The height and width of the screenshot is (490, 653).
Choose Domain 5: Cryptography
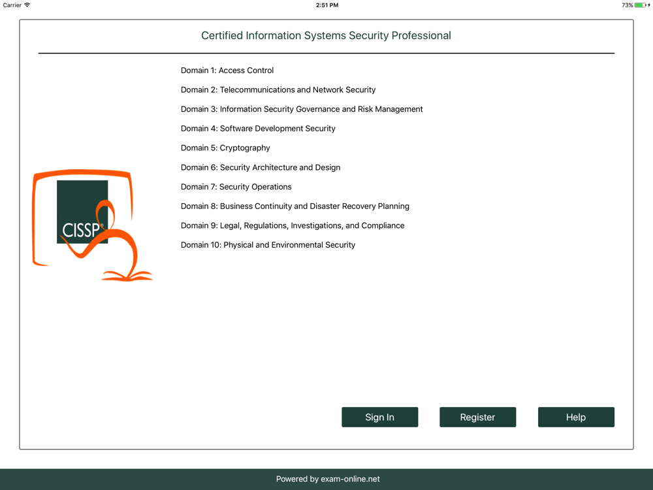click(x=225, y=148)
